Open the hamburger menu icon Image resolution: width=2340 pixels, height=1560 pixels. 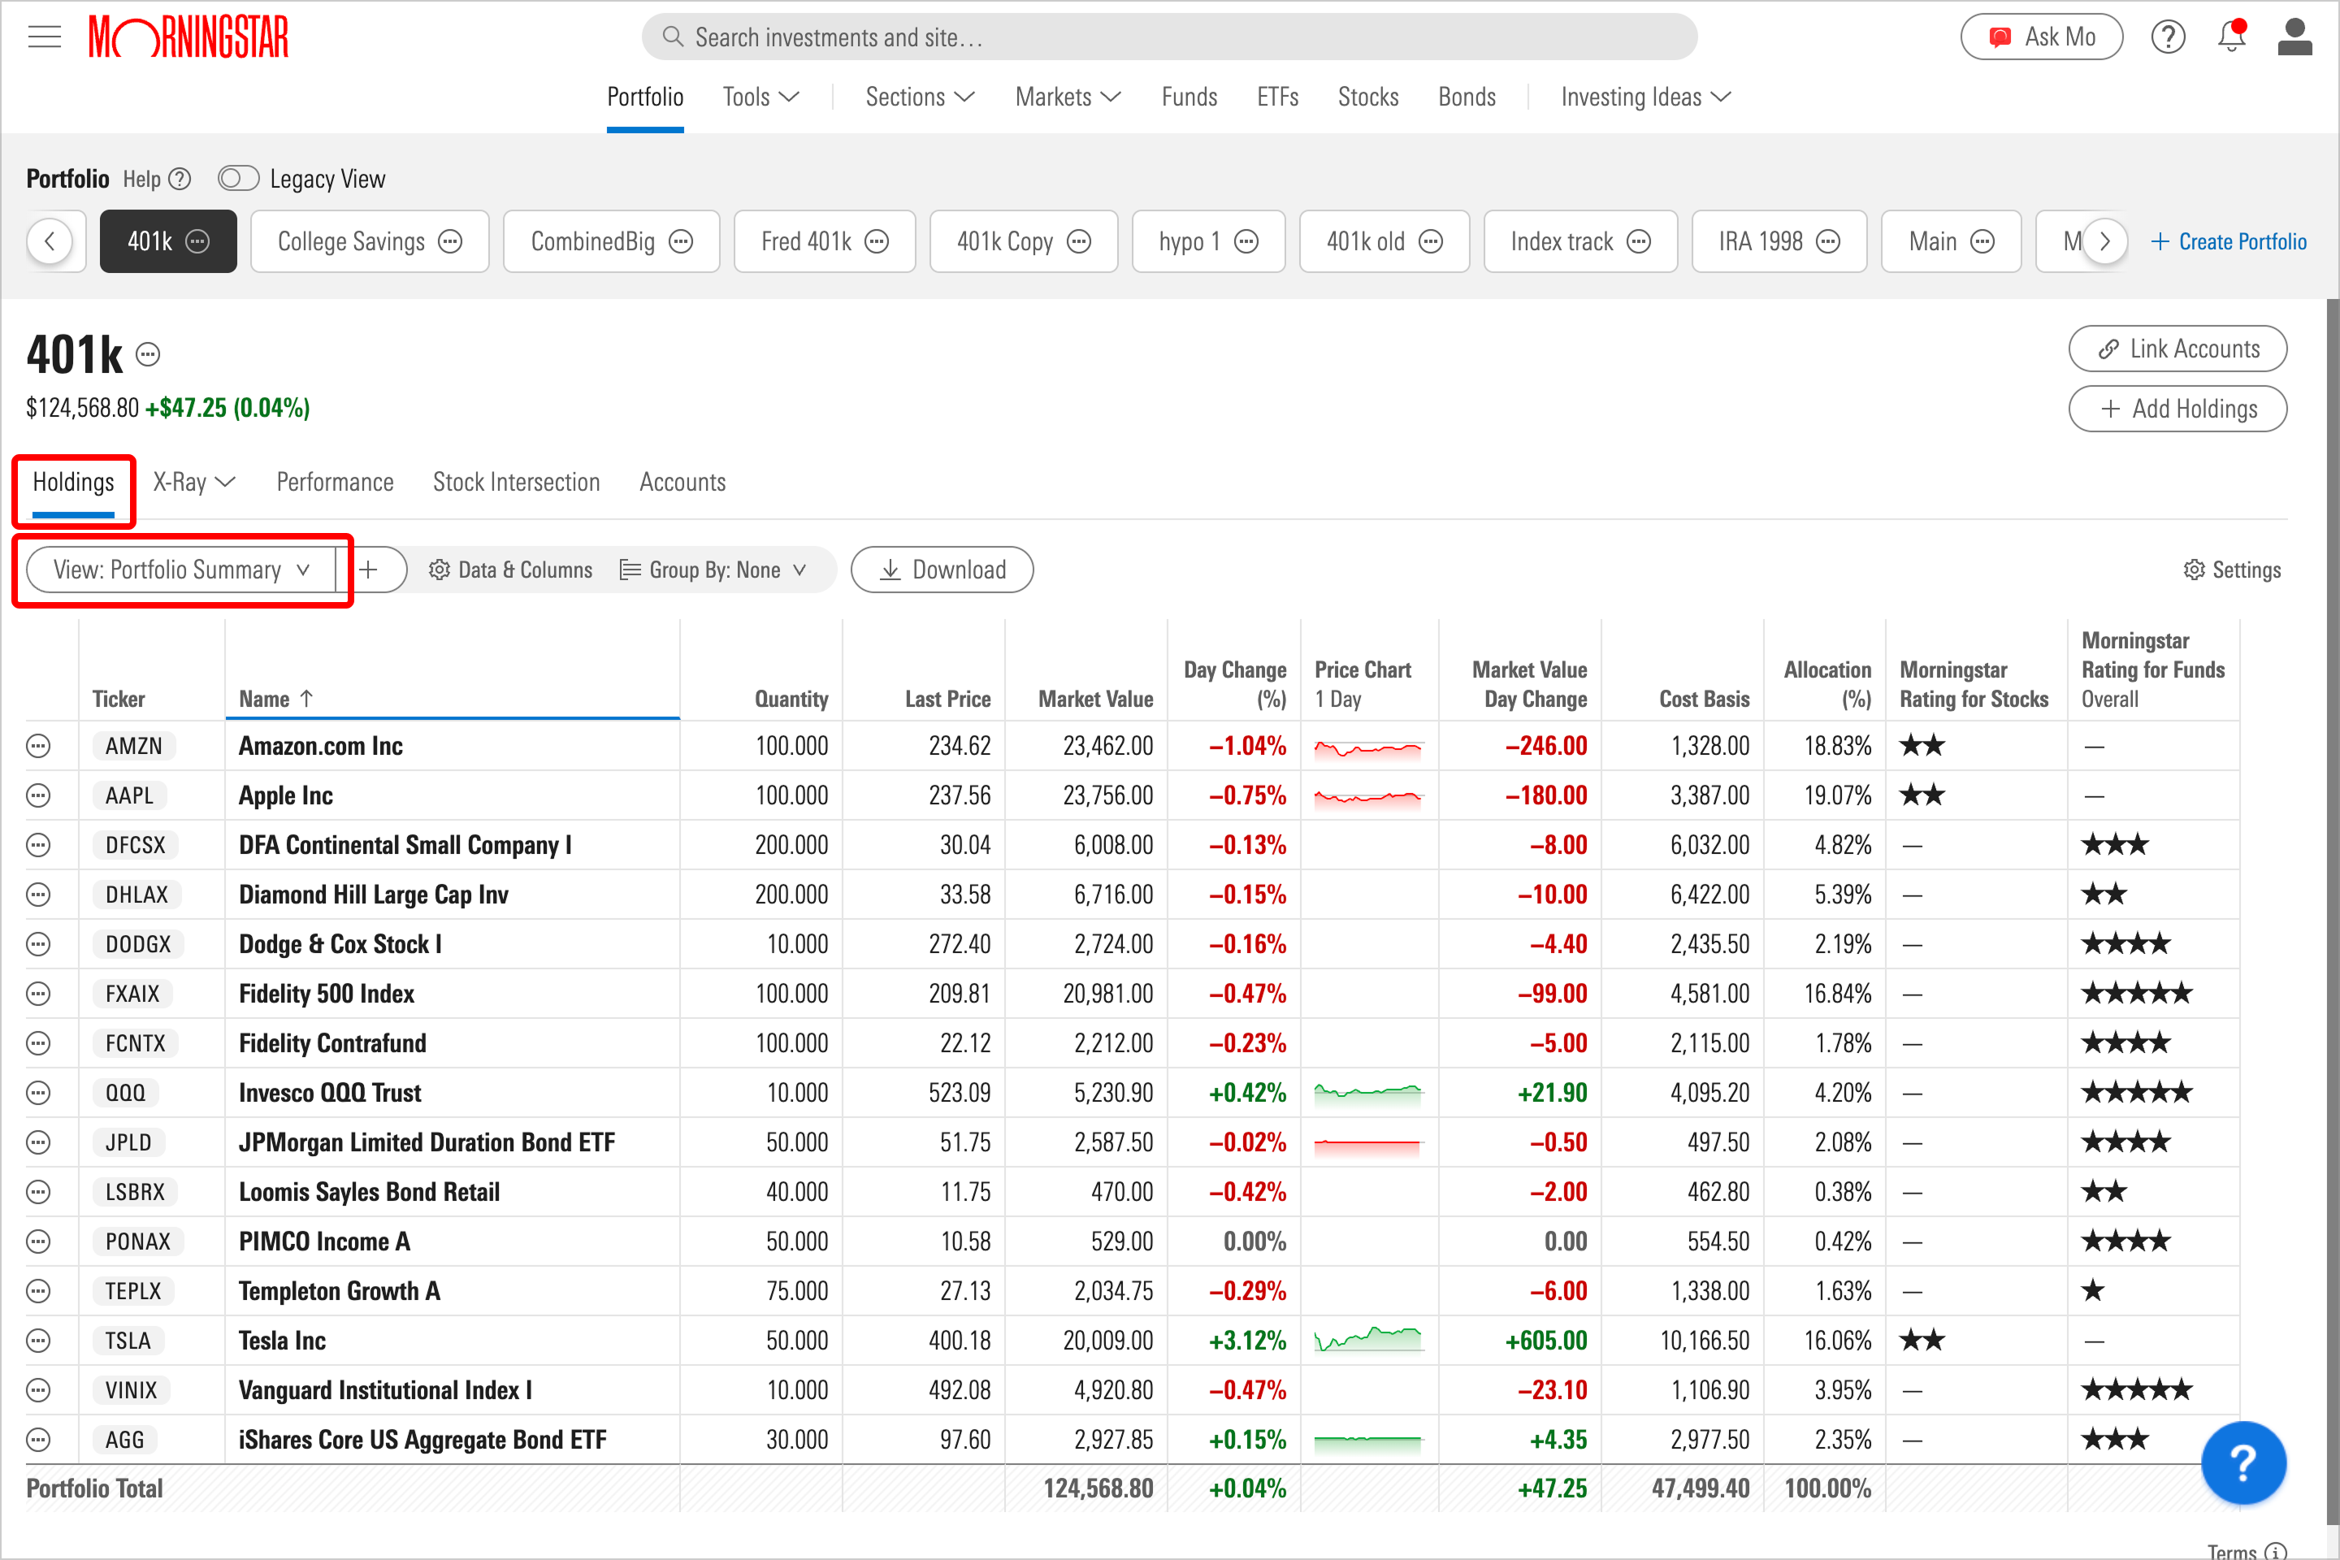(x=44, y=38)
